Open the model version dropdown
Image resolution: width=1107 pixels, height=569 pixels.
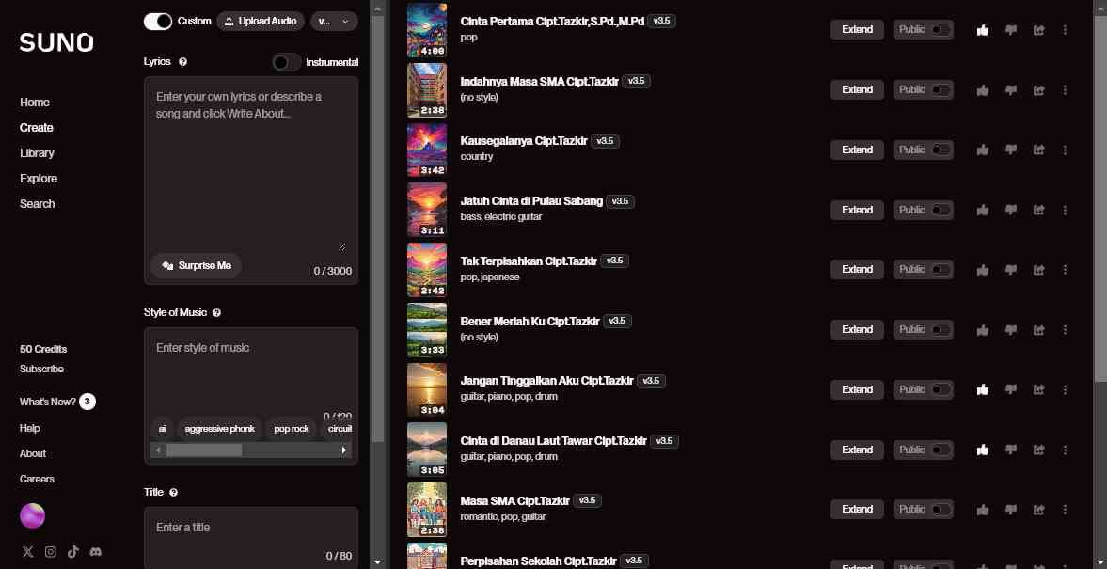pyautogui.click(x=333, y=21)
